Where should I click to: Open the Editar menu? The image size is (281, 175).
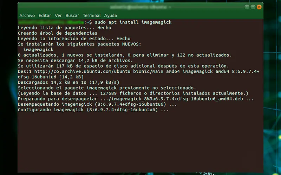(x=45, y=15)
